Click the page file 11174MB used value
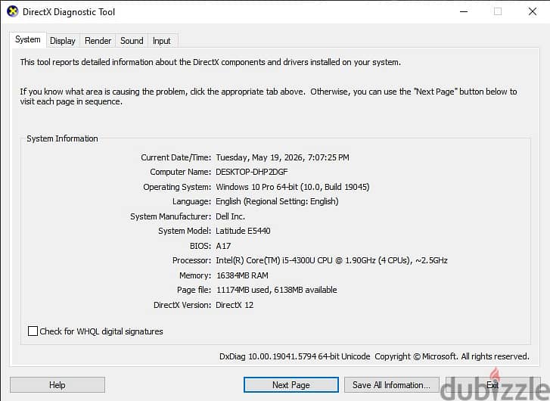 (x=277, y=290)
